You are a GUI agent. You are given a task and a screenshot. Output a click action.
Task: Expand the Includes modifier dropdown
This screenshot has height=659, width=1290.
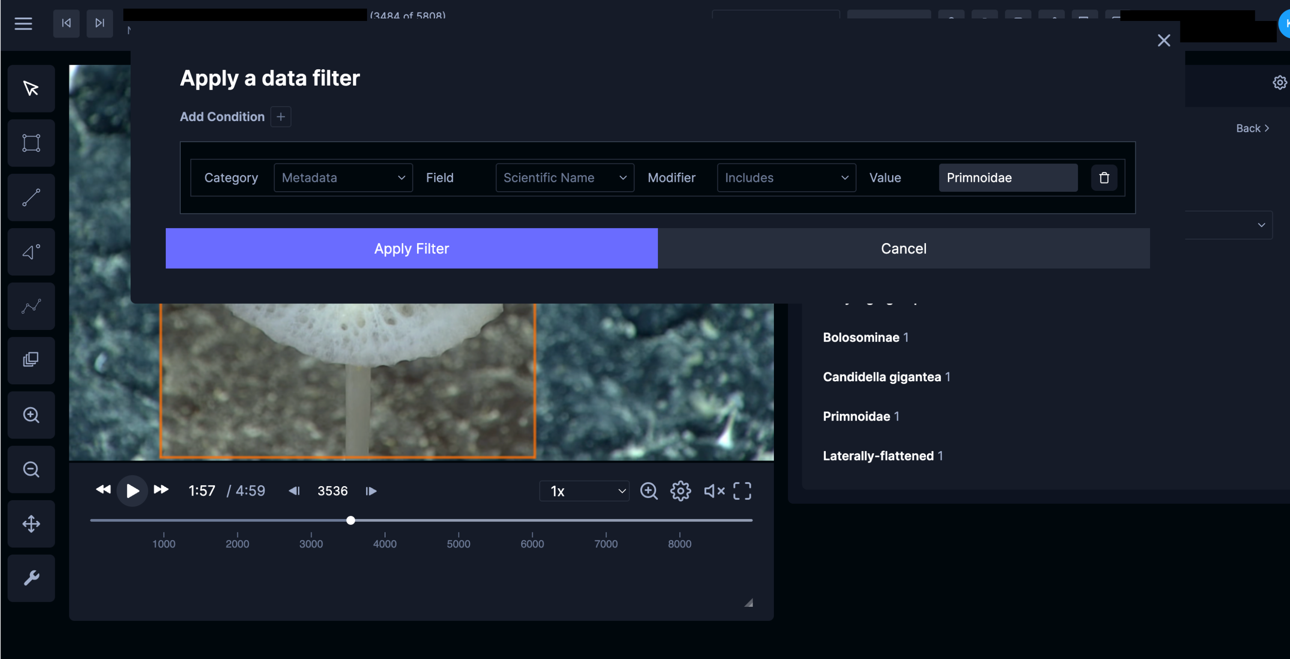786,178
